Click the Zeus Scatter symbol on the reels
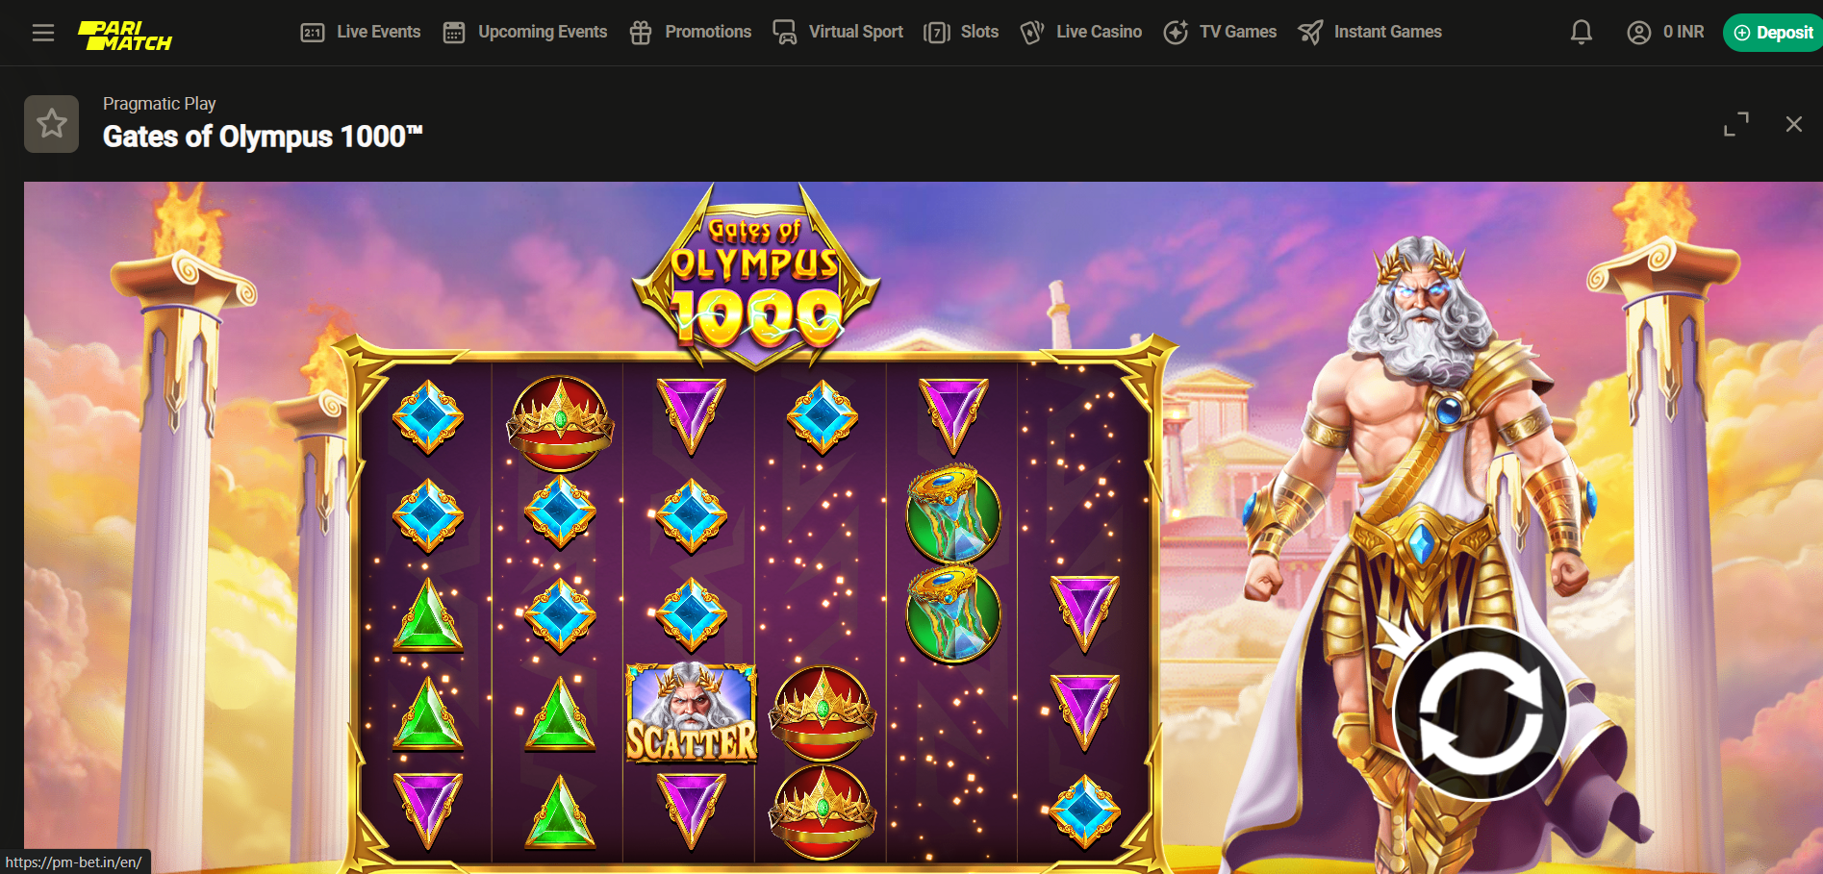The image size is (1823, 874). click(691, 712)
